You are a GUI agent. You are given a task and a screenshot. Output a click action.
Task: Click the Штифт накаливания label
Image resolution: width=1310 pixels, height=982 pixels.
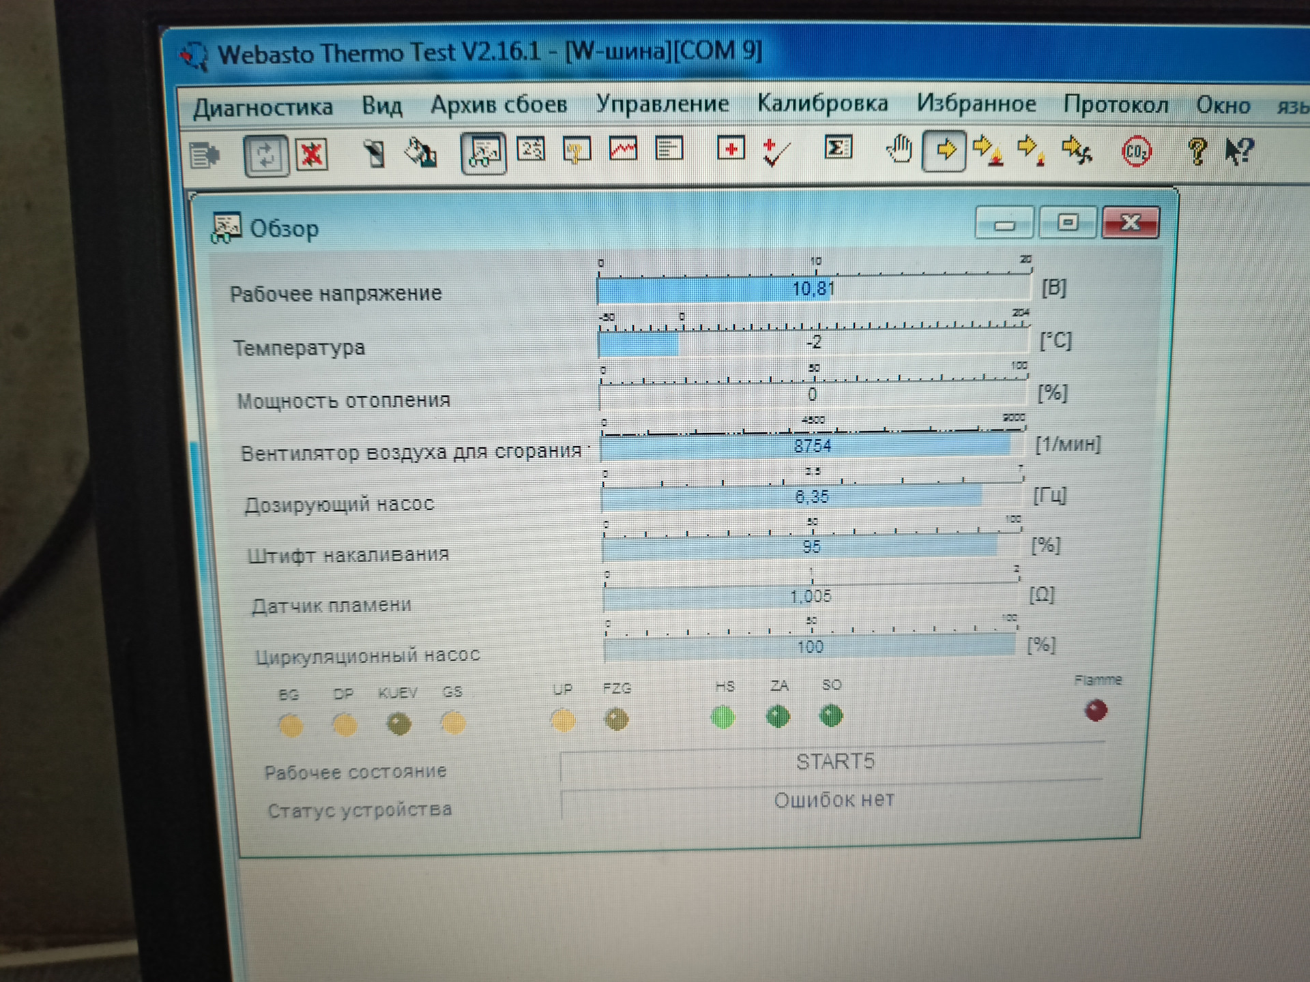pyautogui.click(x=348, y=555)
